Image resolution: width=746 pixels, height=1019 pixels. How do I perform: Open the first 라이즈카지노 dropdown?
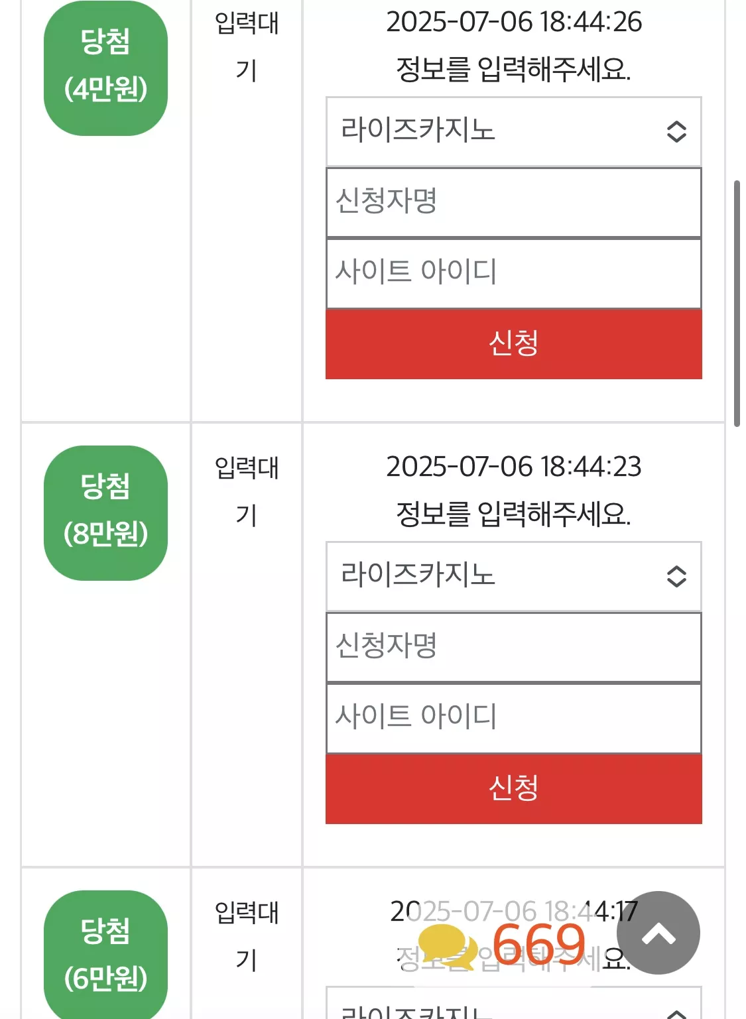tap(514, 131)
